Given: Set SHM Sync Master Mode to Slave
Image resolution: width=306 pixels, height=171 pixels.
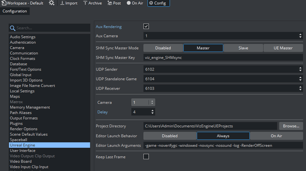Looking at the screenshot, I should coord(243,48).
